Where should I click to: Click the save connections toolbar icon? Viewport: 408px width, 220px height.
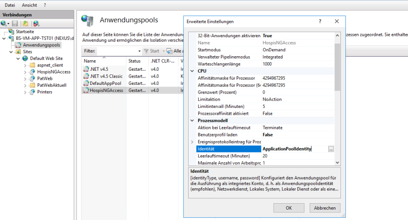(15, 24)
